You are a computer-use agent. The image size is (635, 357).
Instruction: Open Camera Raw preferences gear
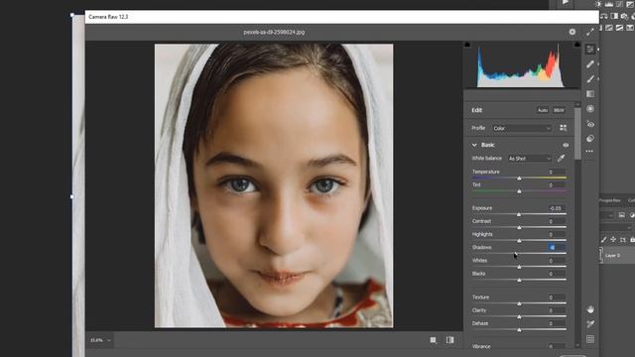[572, 32]
